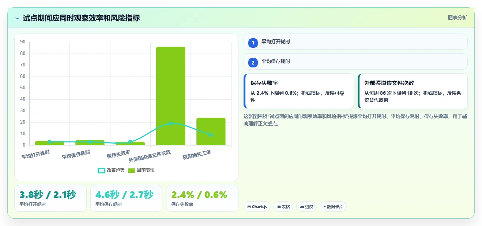Click the 图表分析 label in header

pyautogui.click(x=457, y=17)
